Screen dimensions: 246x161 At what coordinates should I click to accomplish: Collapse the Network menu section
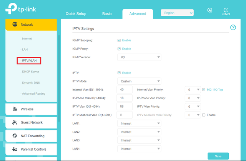click(x=31, y=25)
